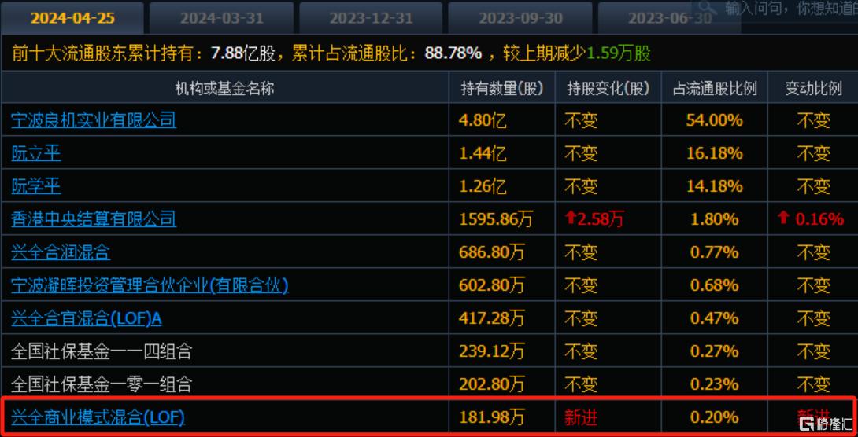This screenshot has height=437, width=858.
Task: Open 阮学平 shareholder link
Action: tap(35, 186)
